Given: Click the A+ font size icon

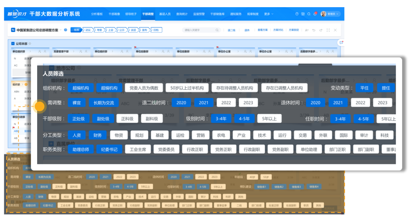Looking at the screenshot, I should [x=307, y=30].
